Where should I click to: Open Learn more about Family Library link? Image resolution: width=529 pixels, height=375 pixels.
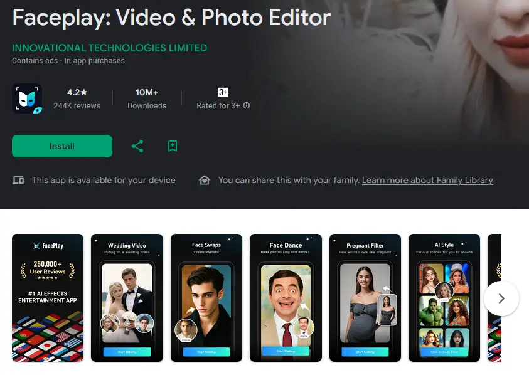point(427,180)
